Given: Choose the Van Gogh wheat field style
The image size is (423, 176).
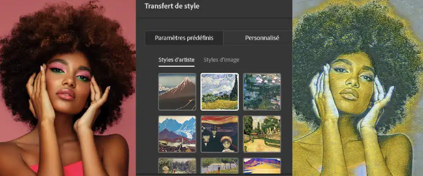Looking at the screenshot, I should 220,91.
